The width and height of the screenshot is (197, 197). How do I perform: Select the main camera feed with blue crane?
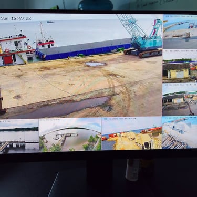[81, 66]
